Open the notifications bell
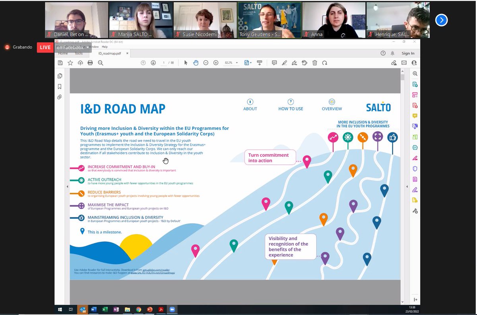The width and height of the screenshot is (477, 315). (392, 53)
